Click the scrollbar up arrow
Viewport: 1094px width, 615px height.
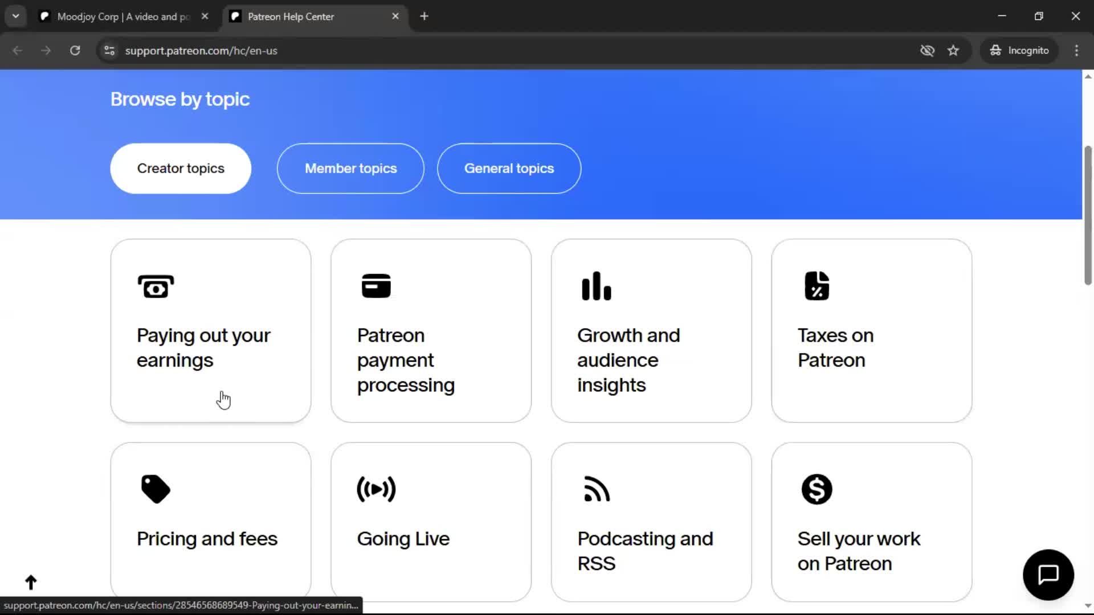(x=1088, y=76)
